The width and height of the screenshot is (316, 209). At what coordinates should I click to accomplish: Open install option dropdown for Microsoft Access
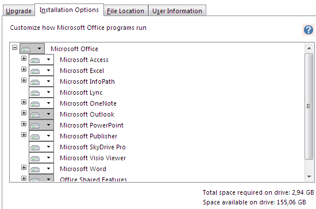click(x=48, y=60)
